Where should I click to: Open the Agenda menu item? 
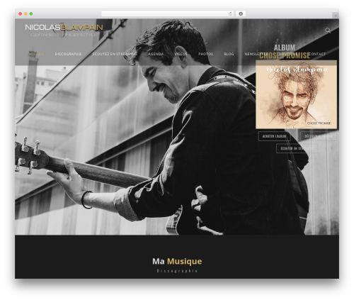(x=156, y=54)
